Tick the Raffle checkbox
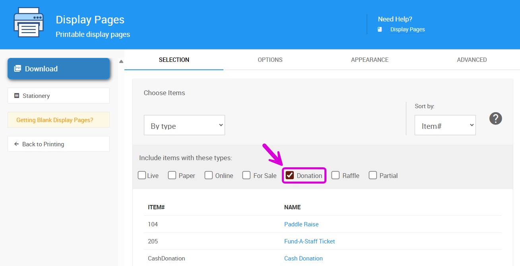520x266 pixels. pyautogui.click(x=336, y=175)
